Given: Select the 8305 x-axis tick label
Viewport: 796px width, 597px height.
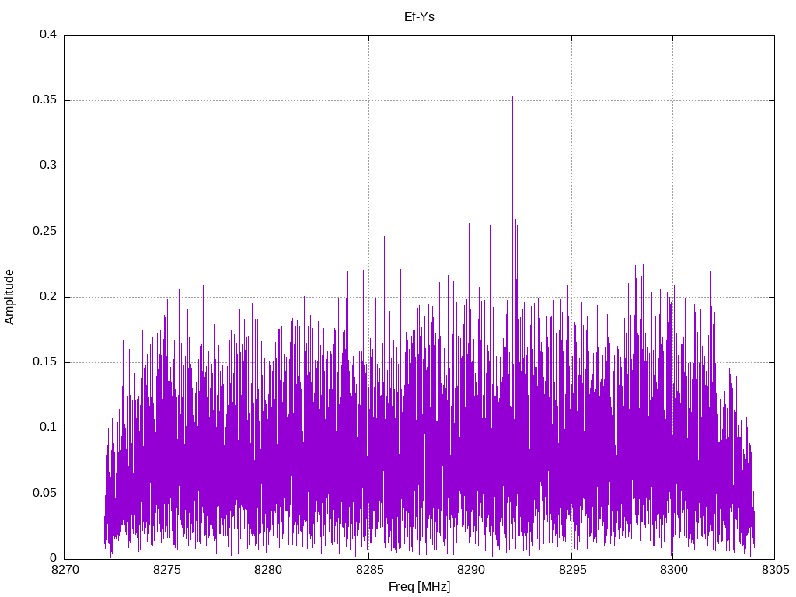Looking at the screenshot, I should pyautogui.click(x=774, y=570).
